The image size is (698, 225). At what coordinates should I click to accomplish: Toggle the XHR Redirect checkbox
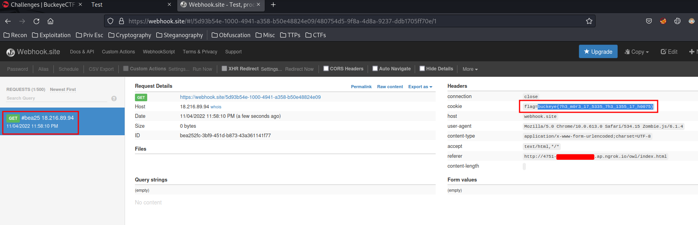coord(224,68)
